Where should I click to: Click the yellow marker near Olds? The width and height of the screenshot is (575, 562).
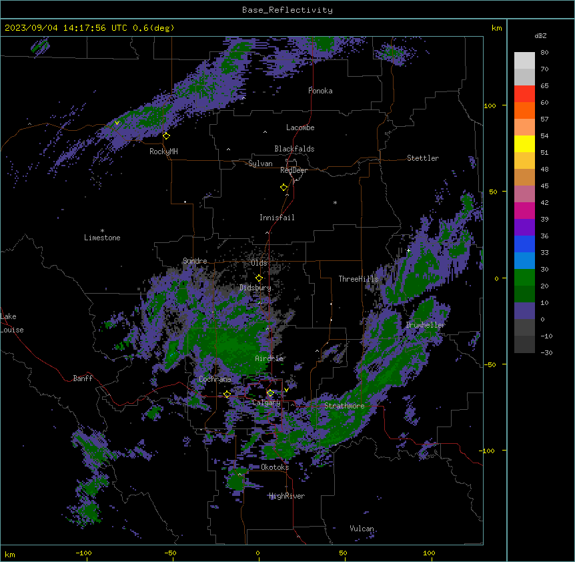pos(259,278)
